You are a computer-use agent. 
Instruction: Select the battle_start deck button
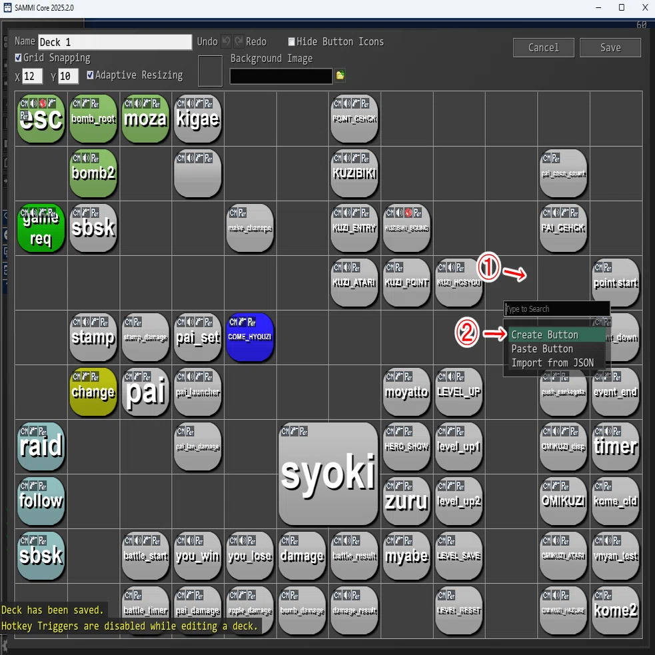tap(145, 556)
